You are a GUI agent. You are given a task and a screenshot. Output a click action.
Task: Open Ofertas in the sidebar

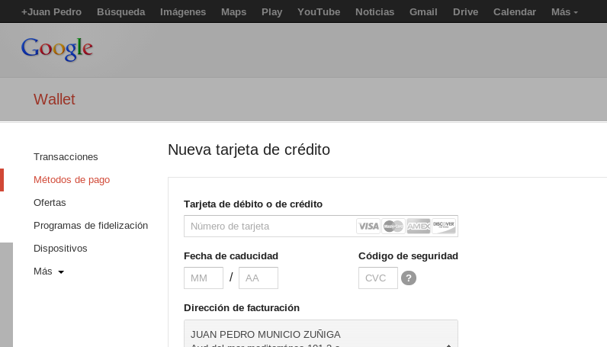point(50,203)
